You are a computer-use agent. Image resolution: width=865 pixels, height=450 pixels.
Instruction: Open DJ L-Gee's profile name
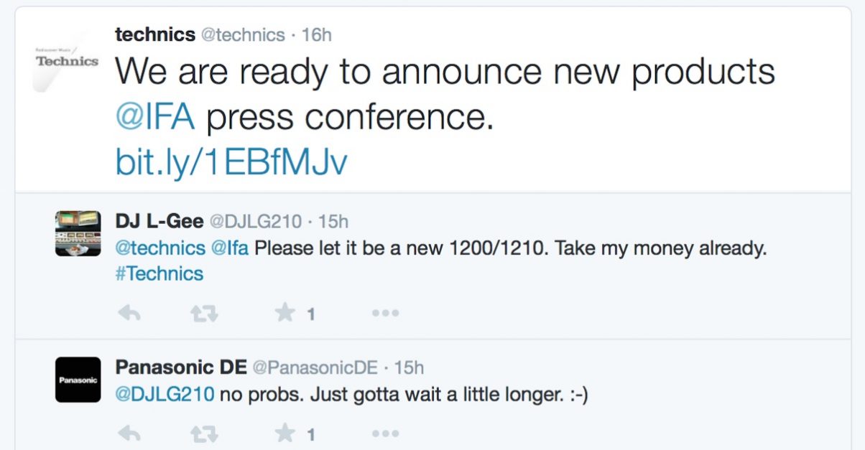tap(159, 221)
